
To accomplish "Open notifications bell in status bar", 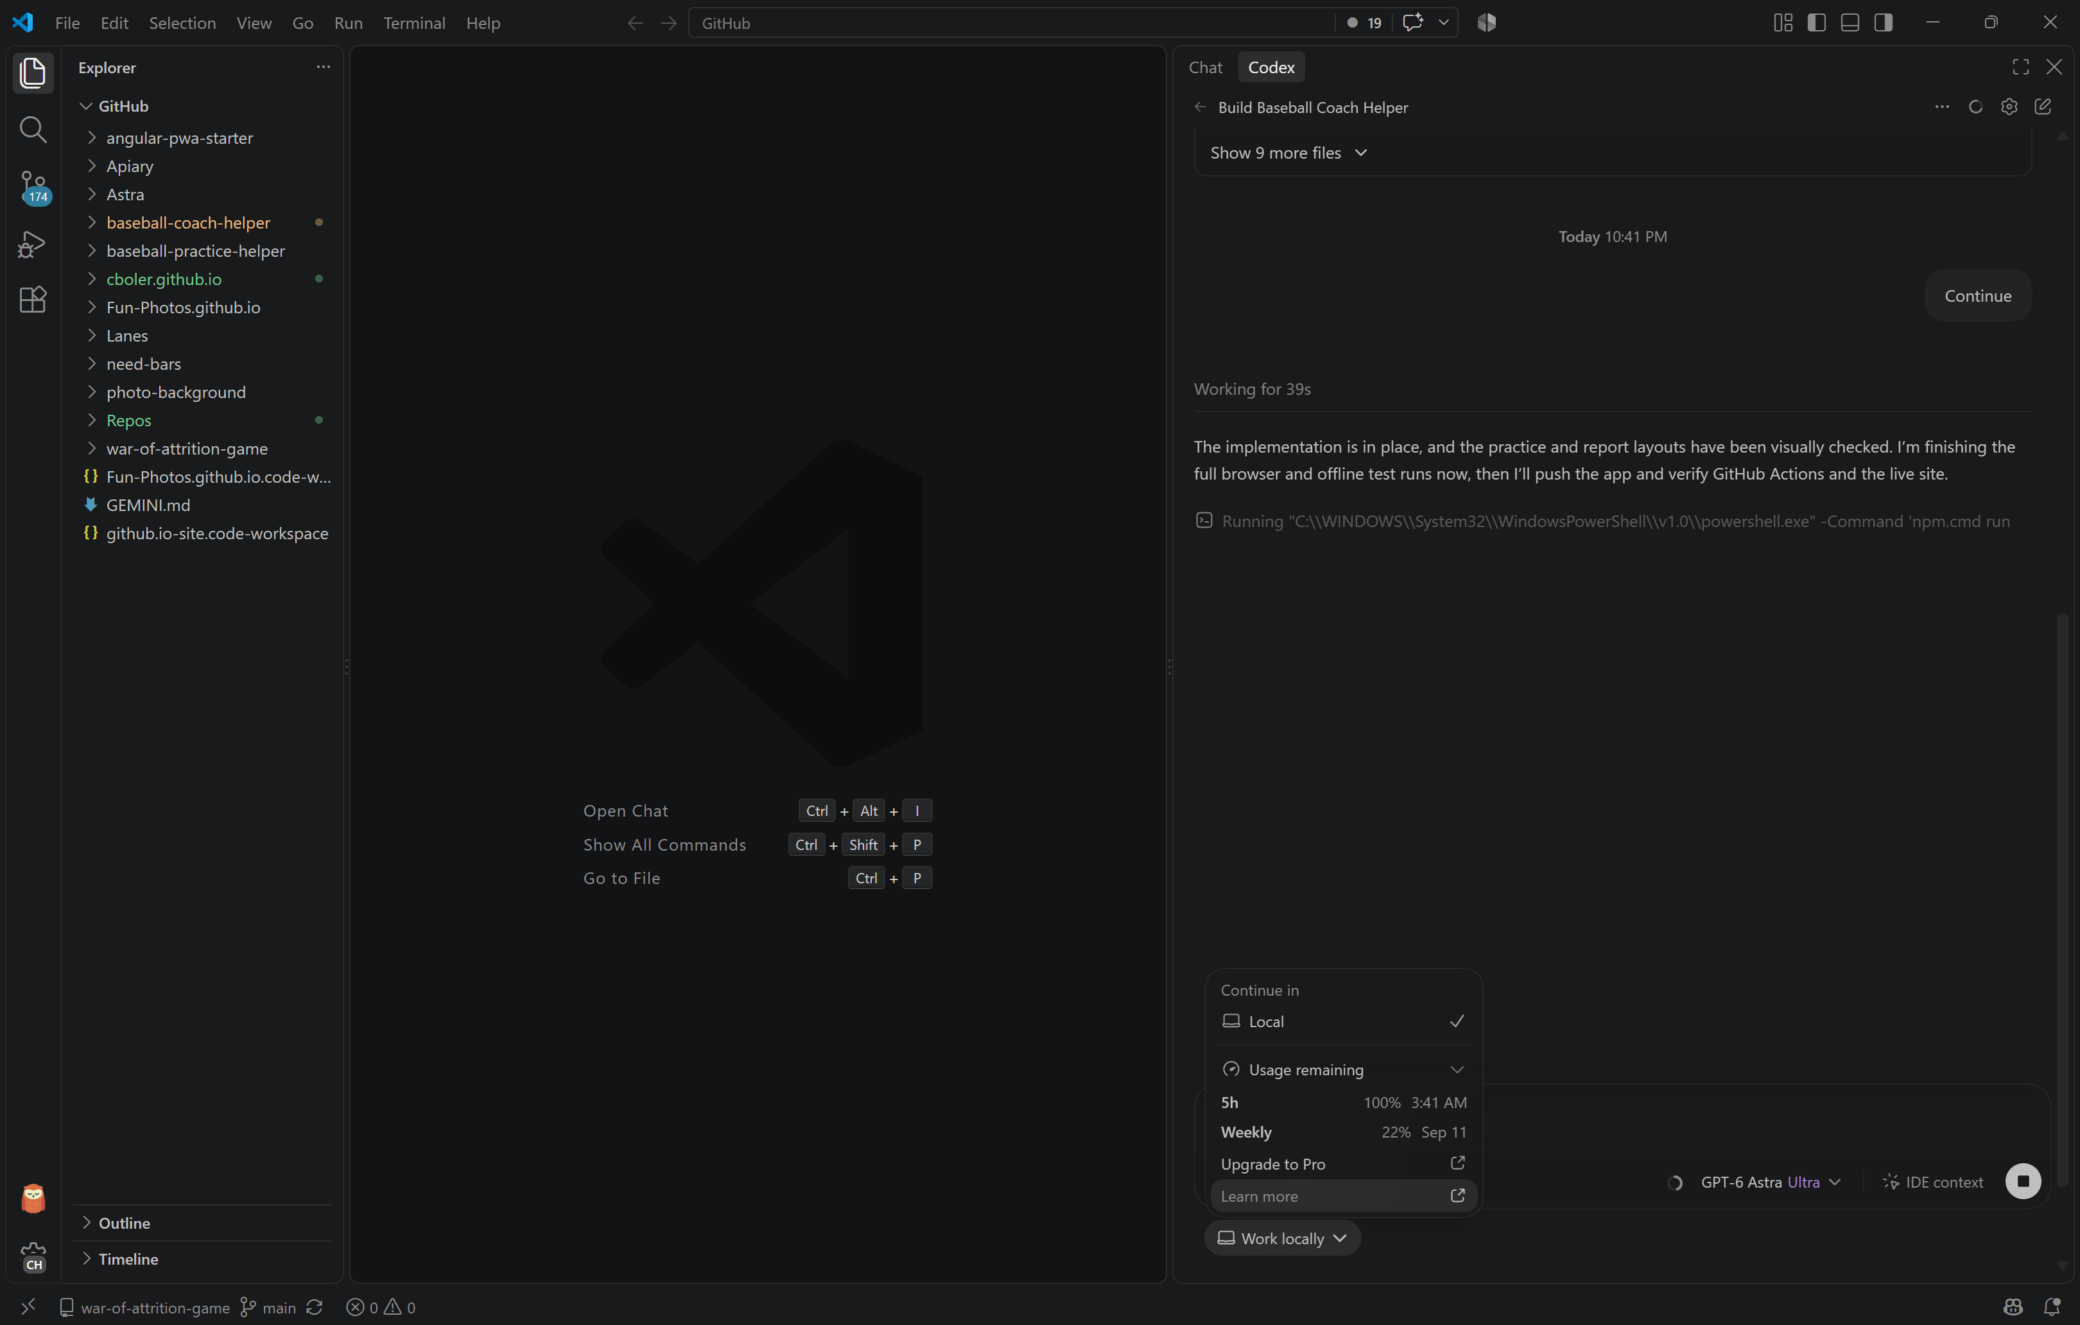I will (x=2052, y=1308).
